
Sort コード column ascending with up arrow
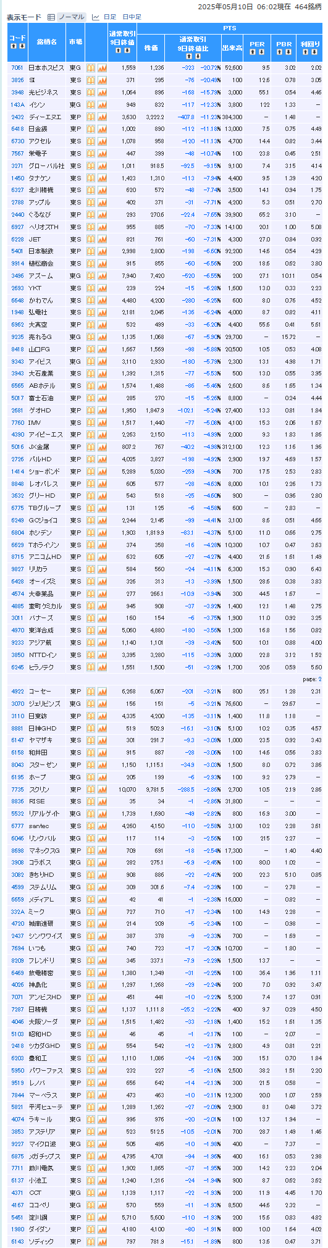click(13, 46)
